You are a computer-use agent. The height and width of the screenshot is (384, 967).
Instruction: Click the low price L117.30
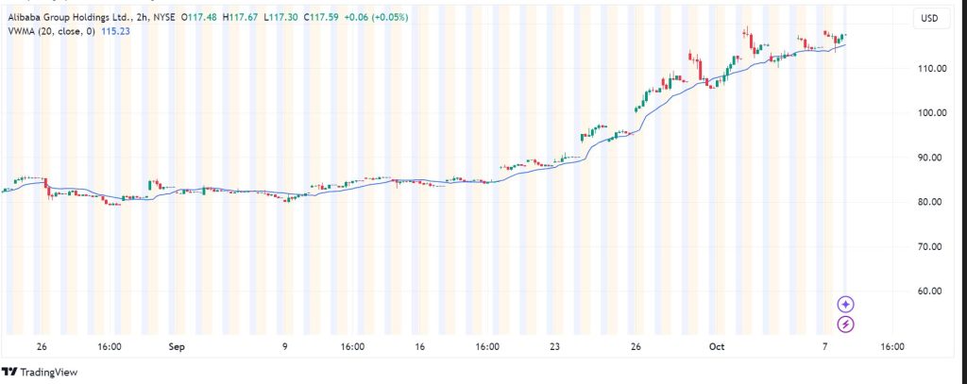[x=279, y=18]
